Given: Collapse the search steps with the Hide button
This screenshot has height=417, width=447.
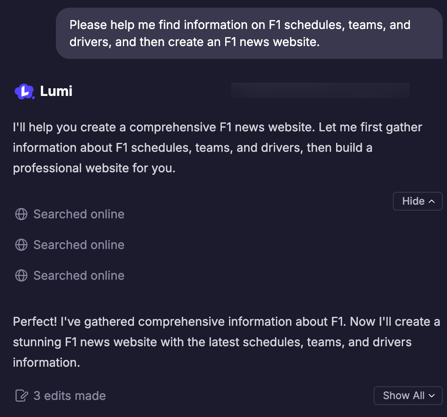Looking at the screenshot, I should click(417, 201).
